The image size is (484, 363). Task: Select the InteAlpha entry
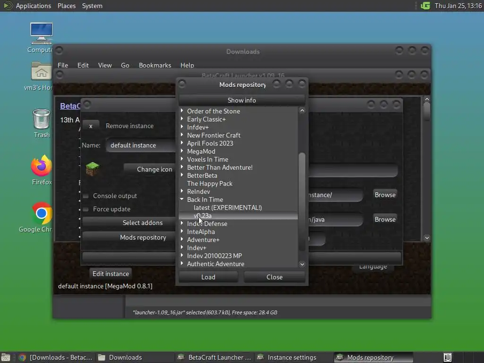[201, 232]
